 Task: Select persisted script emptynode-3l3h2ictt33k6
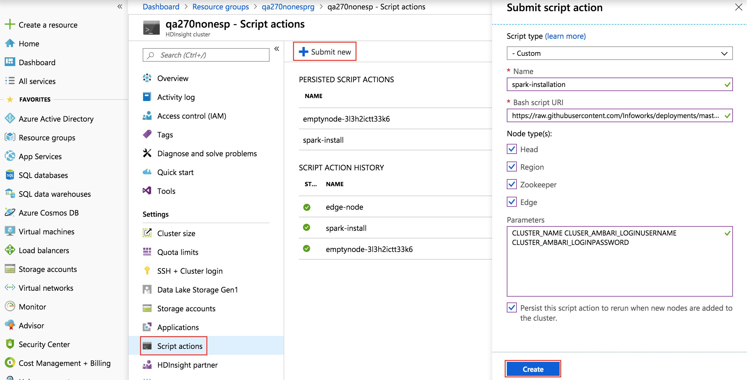click(395, 119)
